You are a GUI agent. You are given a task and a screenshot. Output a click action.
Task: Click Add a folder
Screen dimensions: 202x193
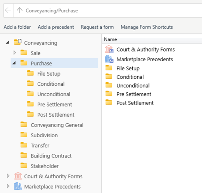(x=17, y=27)
